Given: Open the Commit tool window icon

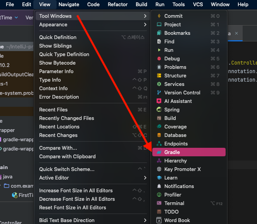Looking at the screenshot, I should pos(159,16).
